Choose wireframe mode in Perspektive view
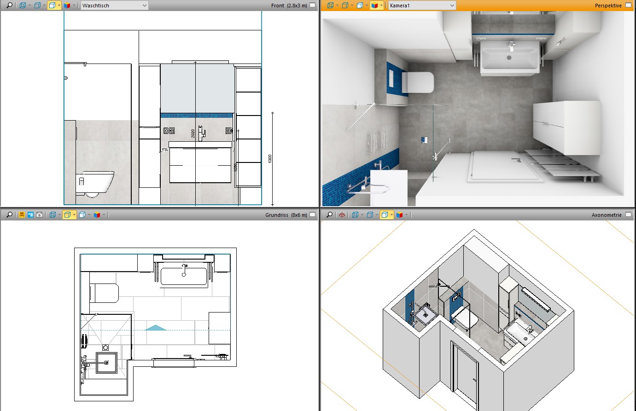The image size is (636, 411). pyautogui.click(x=330, y=6)
